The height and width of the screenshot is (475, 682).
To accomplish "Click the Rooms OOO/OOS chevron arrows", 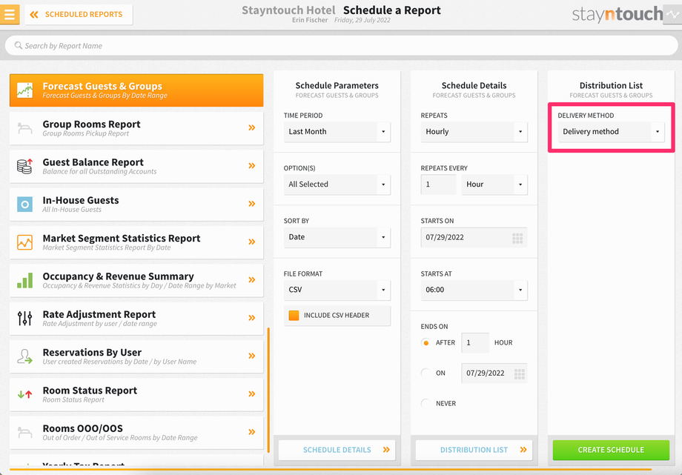I will tap(252, 432).
